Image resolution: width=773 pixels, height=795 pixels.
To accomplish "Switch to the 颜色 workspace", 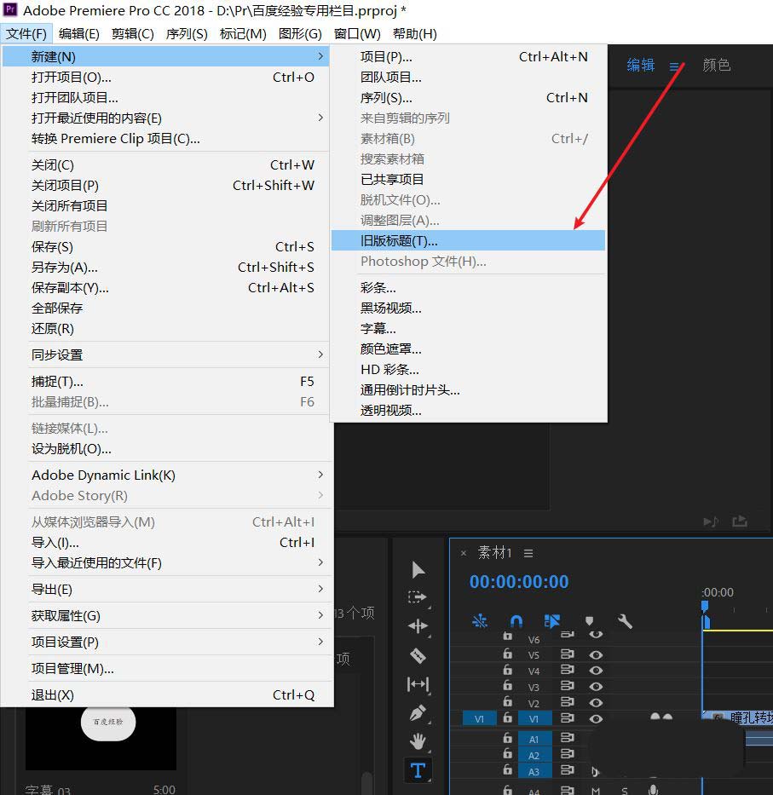I will coord(717,65).
